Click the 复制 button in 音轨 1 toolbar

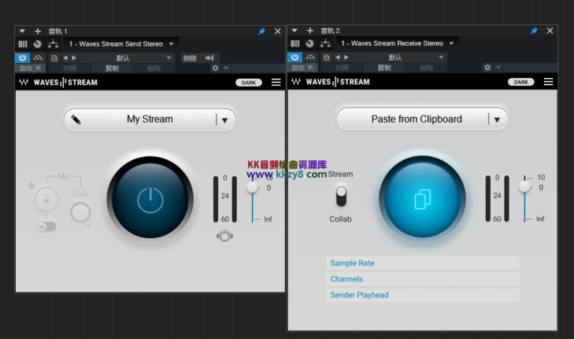tap(112, 68)
